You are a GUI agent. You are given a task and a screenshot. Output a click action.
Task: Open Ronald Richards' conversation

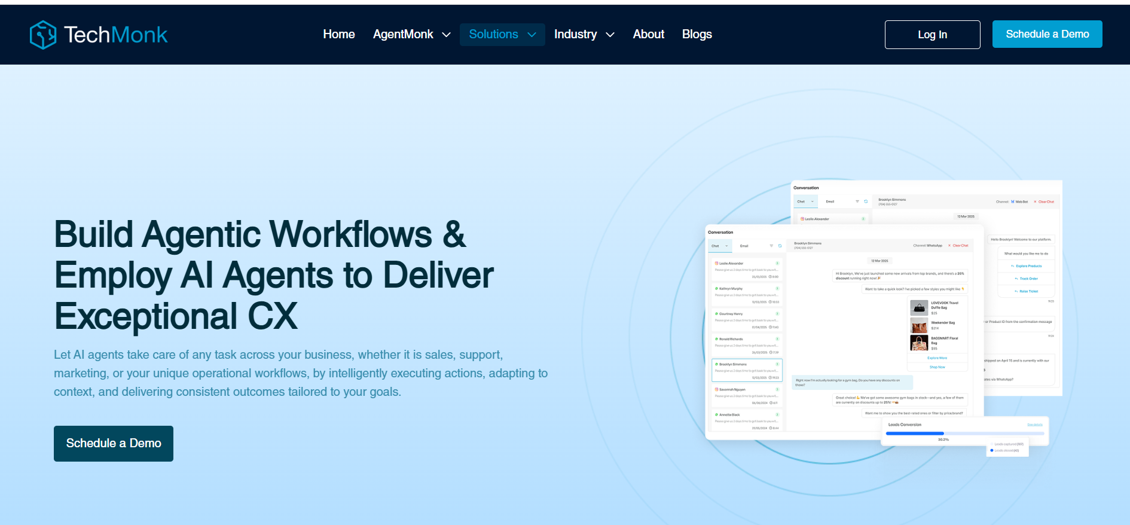tap(747, 346)
